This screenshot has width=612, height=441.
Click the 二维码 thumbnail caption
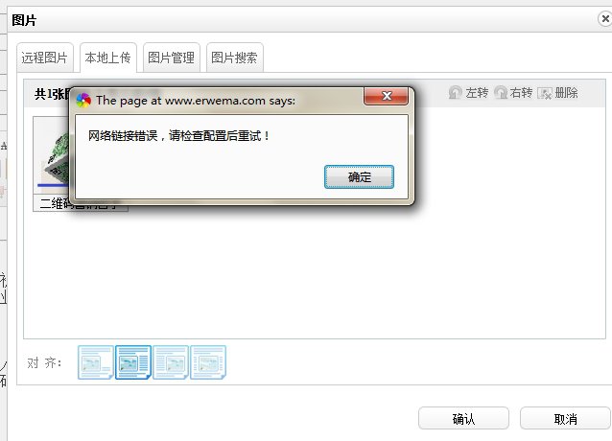pos(55,203)
